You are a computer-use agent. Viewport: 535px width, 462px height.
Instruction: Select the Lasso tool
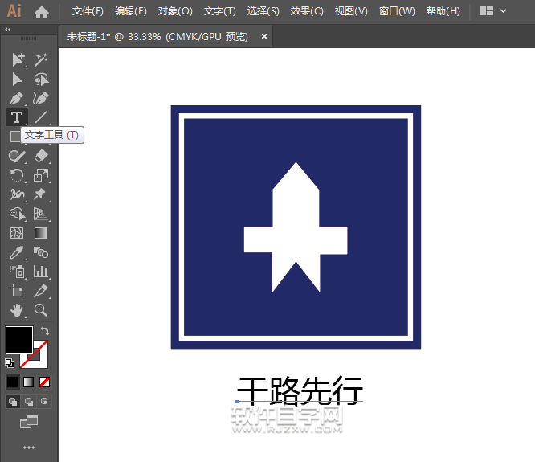(x=41, y=80)
